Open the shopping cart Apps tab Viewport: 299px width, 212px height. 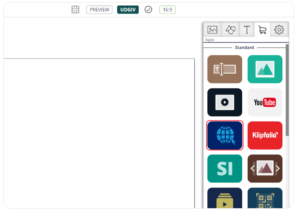tap(263, 30)
